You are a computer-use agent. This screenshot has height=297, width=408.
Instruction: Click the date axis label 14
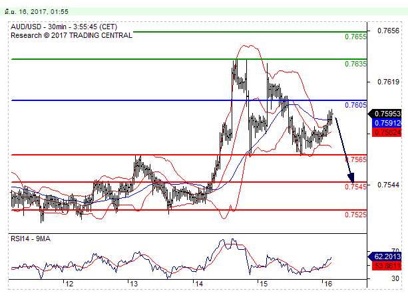pos(199,284)
